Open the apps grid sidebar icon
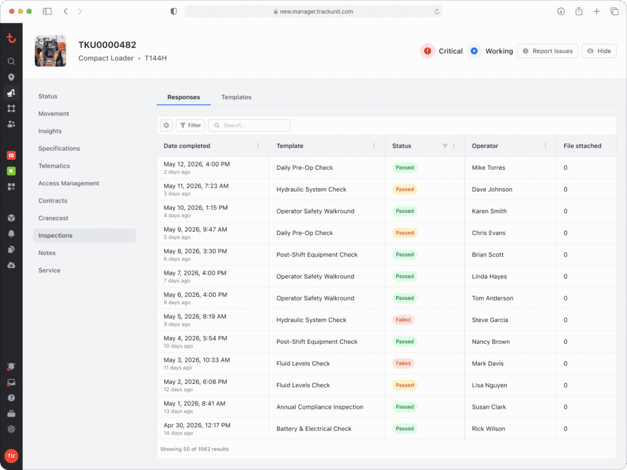Image resolution: width=627 pixels, height=470 pixels. [11, 187]
